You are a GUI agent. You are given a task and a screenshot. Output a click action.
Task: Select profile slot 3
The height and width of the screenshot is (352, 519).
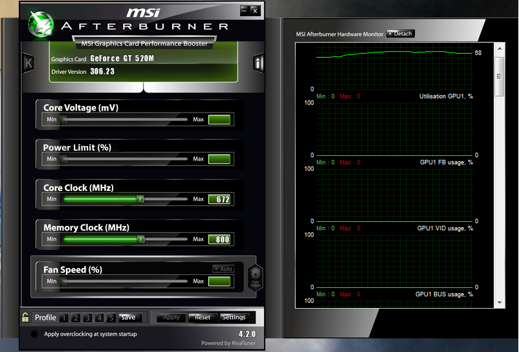[x=88, y=318]
